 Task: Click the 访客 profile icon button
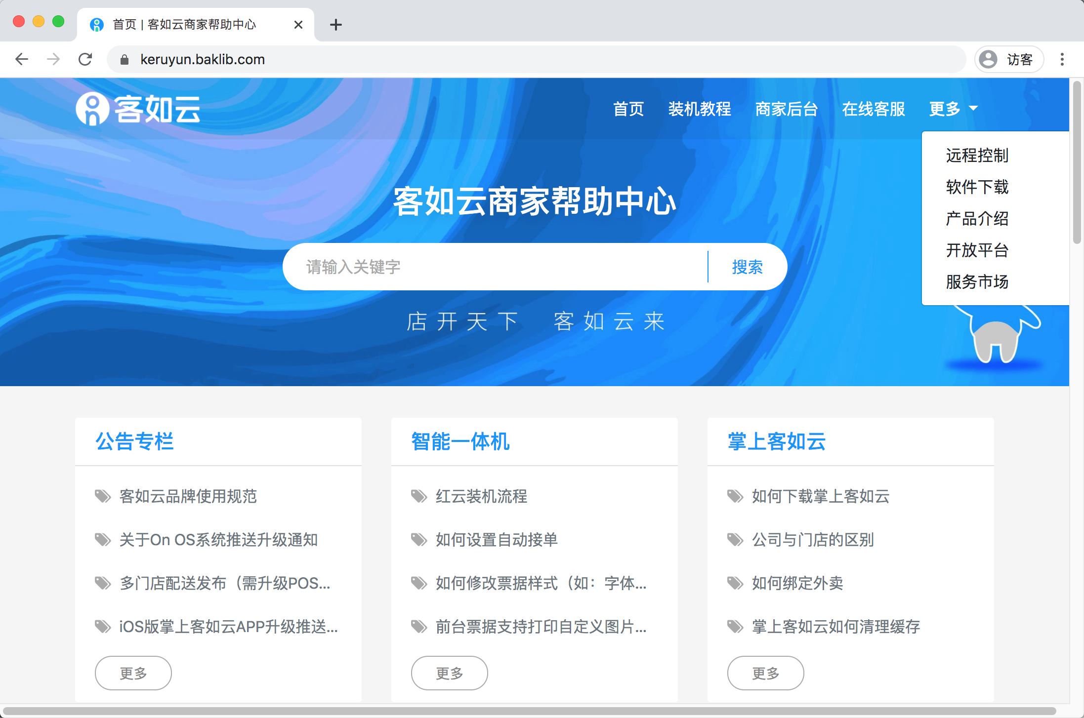coord(1009,59)
